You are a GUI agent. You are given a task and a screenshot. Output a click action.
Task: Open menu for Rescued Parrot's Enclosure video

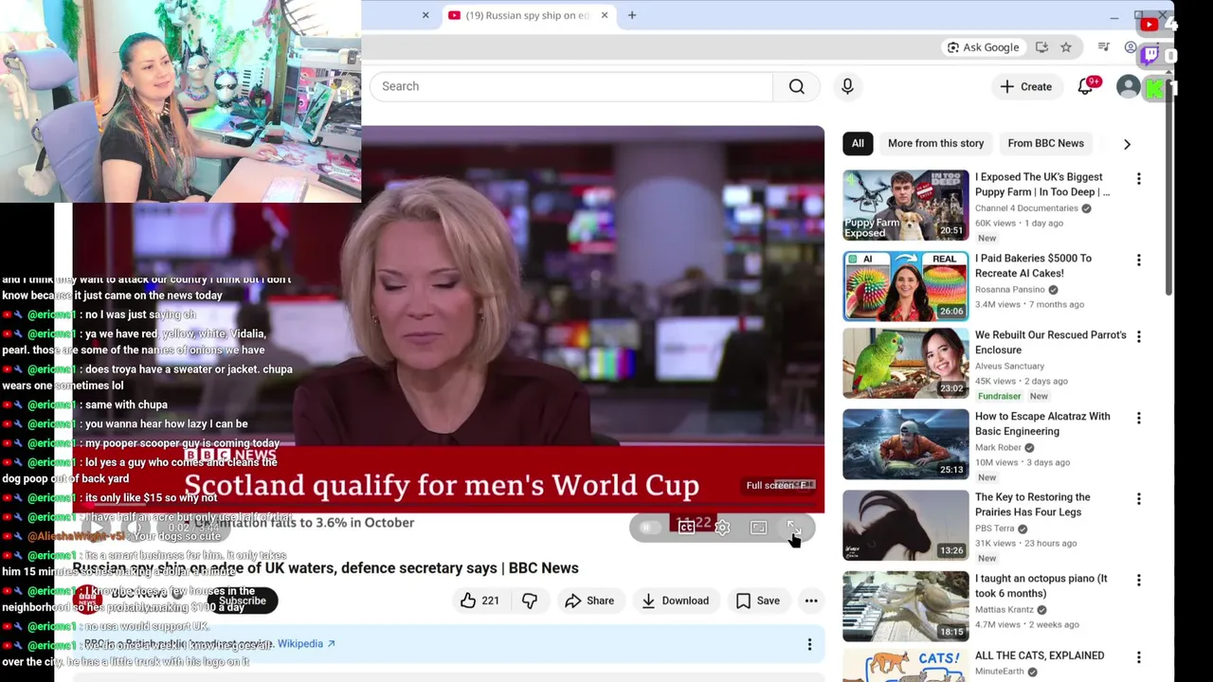click(x=1138, y=337)
